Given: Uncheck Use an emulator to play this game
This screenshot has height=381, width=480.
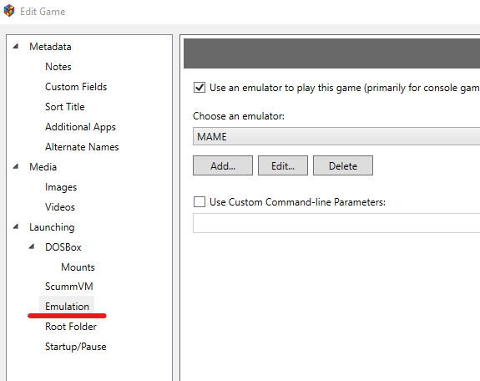Looking at the screenshot, I should pyautogui.click(x=200, y=88).
